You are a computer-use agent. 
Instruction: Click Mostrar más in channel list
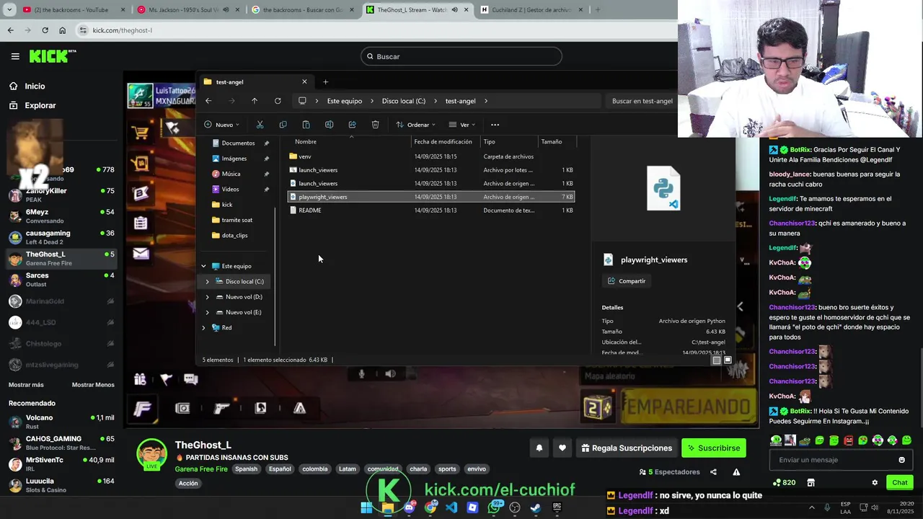[26, 385]
